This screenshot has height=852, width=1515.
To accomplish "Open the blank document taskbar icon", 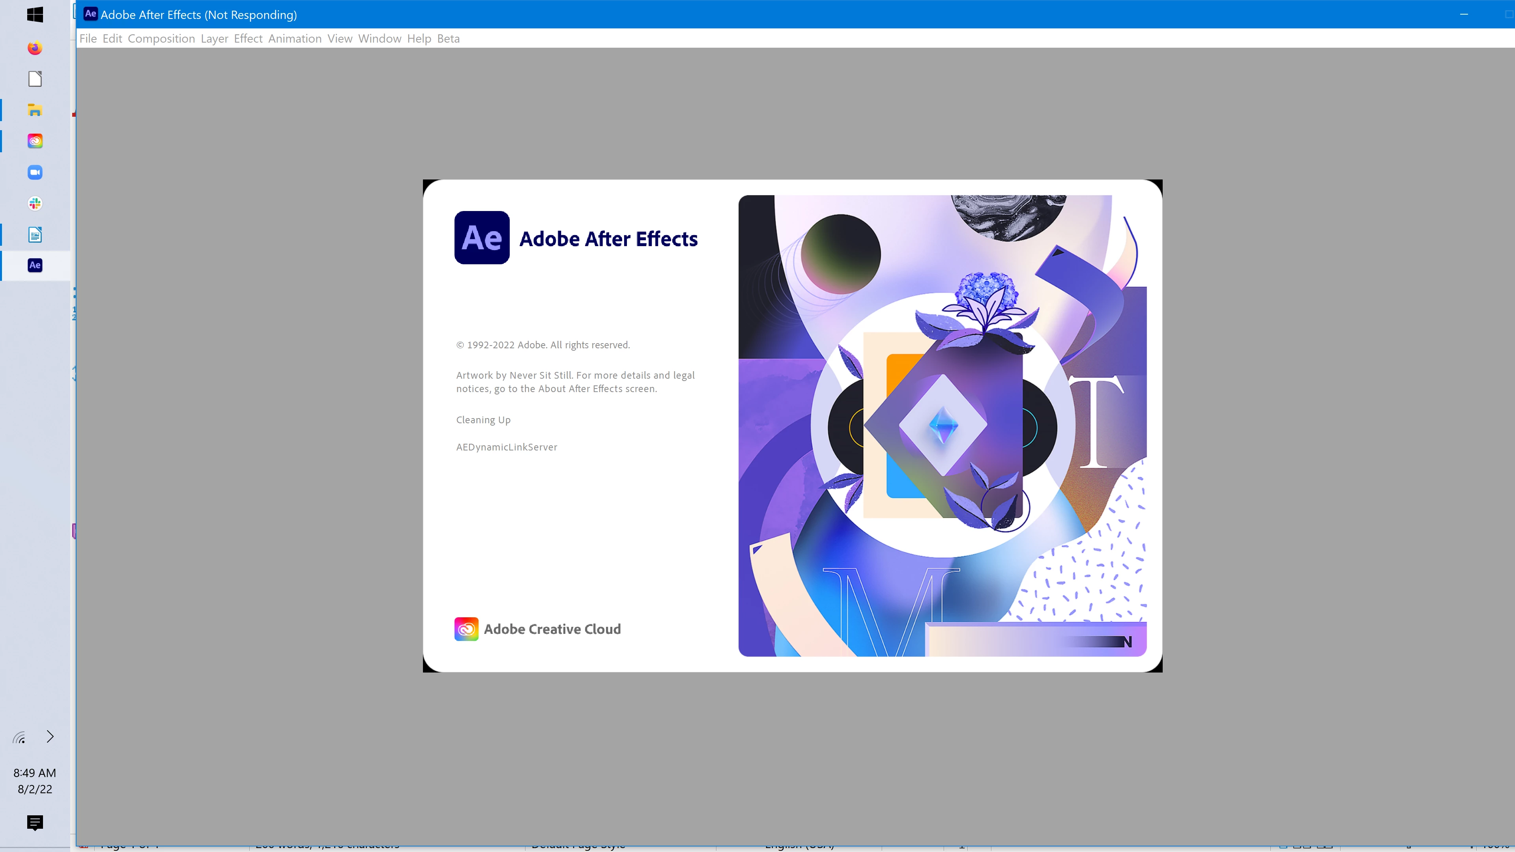I will tap(35, 79).
